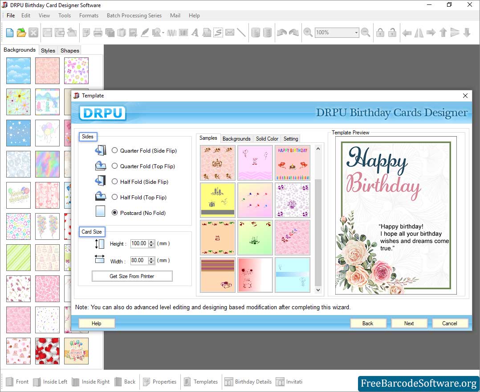Choose Half Fold (Top Flip) radio
The height and width of the screenshot is (392, 480).
[114, 197]
